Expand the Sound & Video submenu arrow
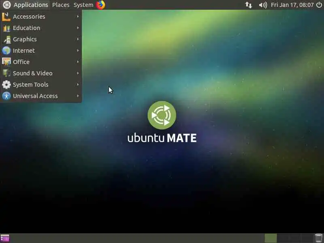Screen dimensions: 324x243 tap(78, 73)
